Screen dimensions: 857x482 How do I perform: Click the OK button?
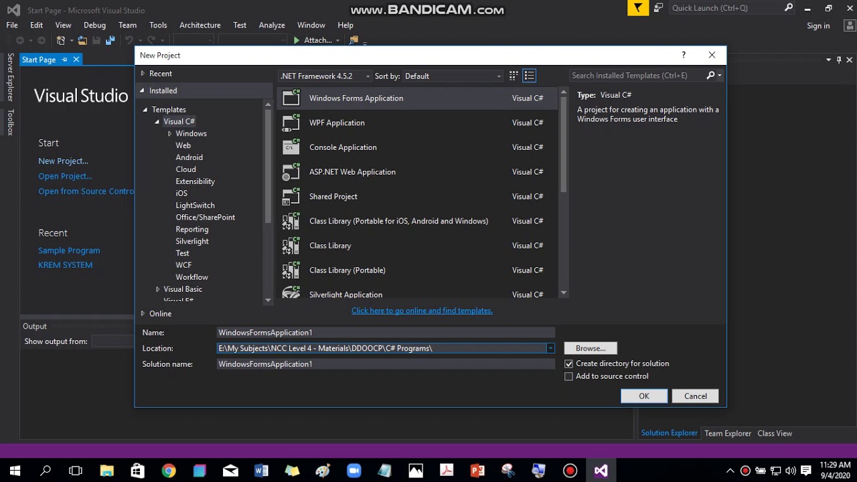point(644,396)
